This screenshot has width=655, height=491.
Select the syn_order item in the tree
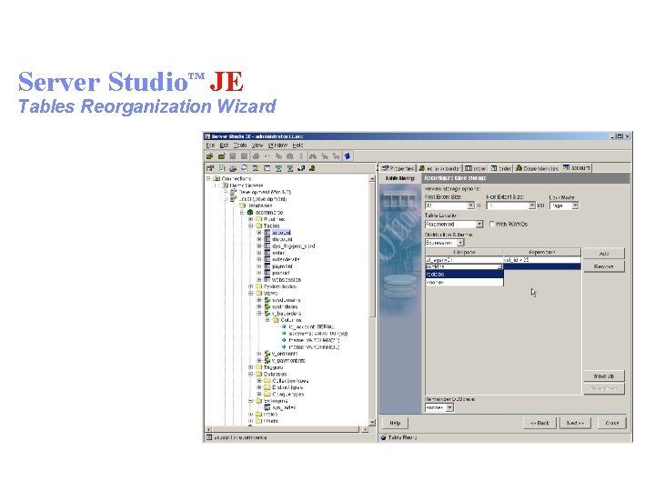[284, 407]
